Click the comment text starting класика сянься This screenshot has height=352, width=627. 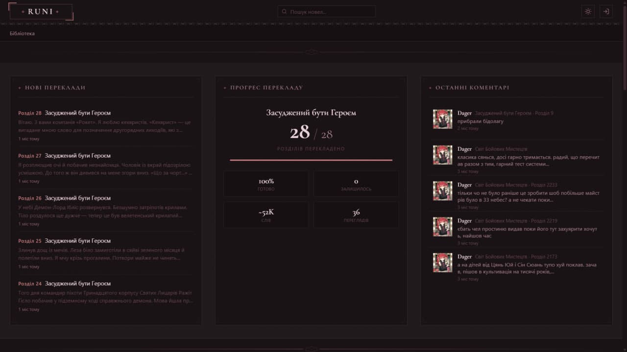(529, 161)
